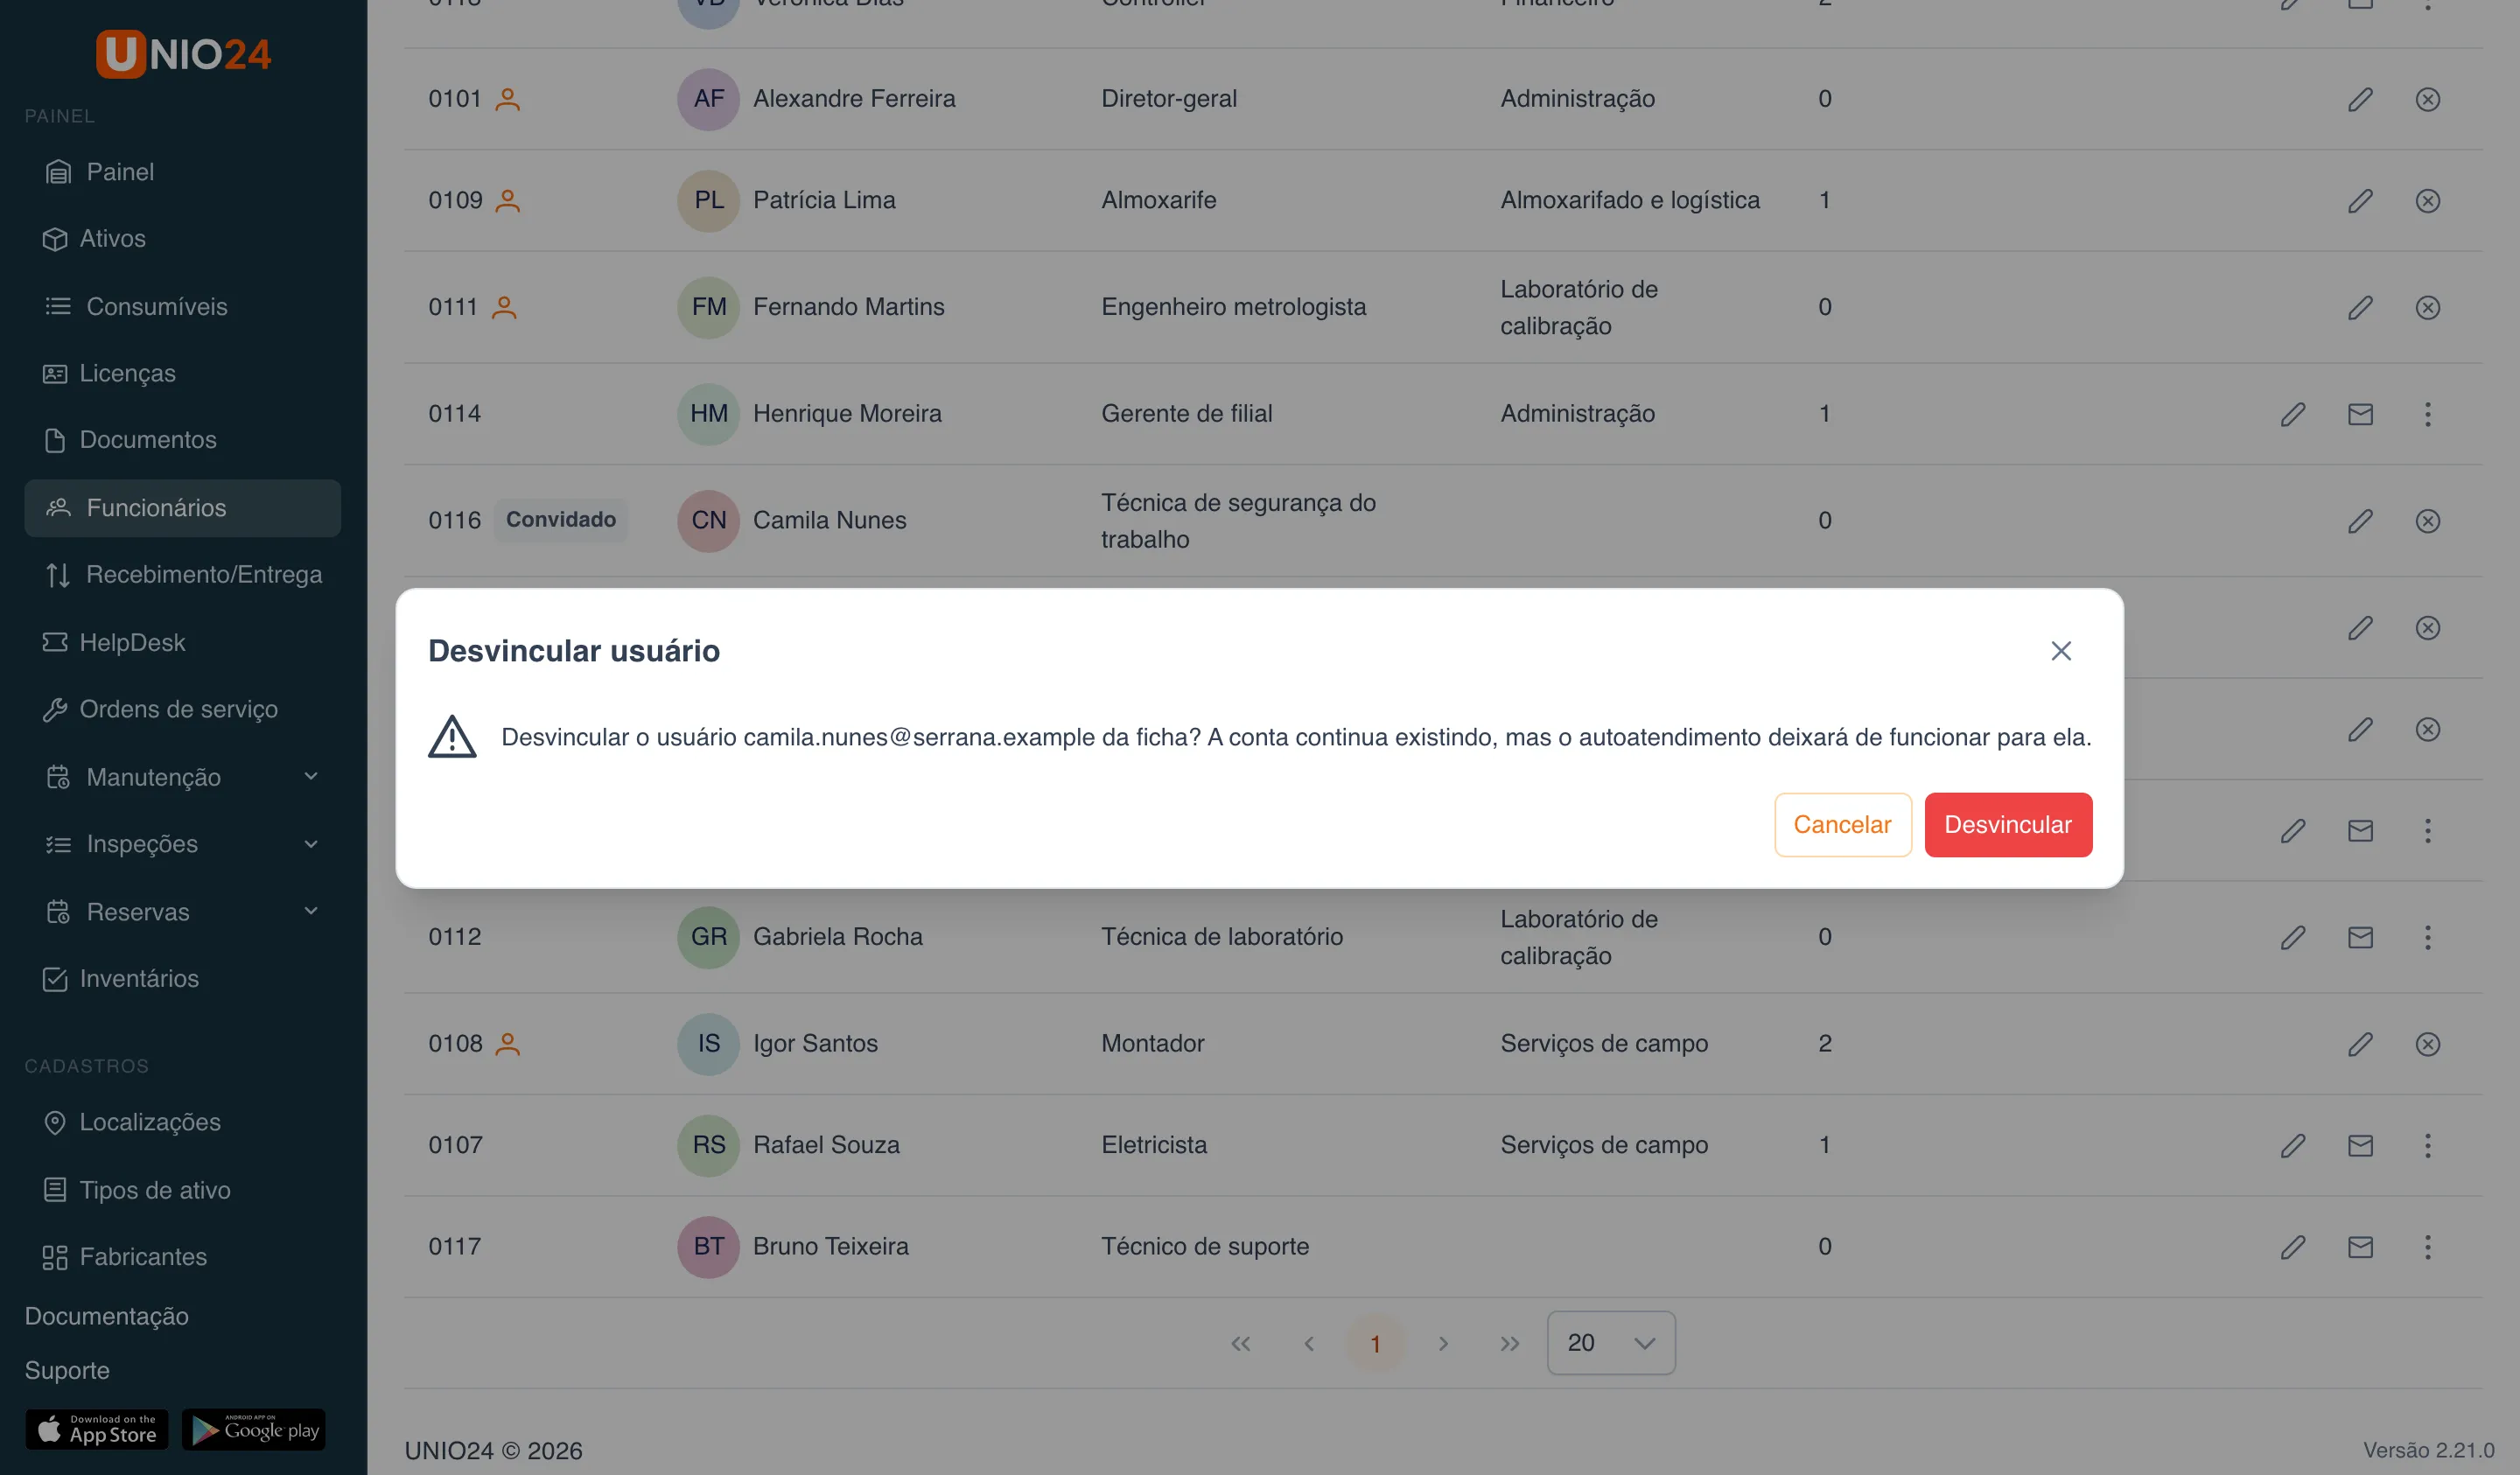Click the Convidado badge on row 0116
The width and height of the screenshot is (2520, 1475).
[560, 520]
